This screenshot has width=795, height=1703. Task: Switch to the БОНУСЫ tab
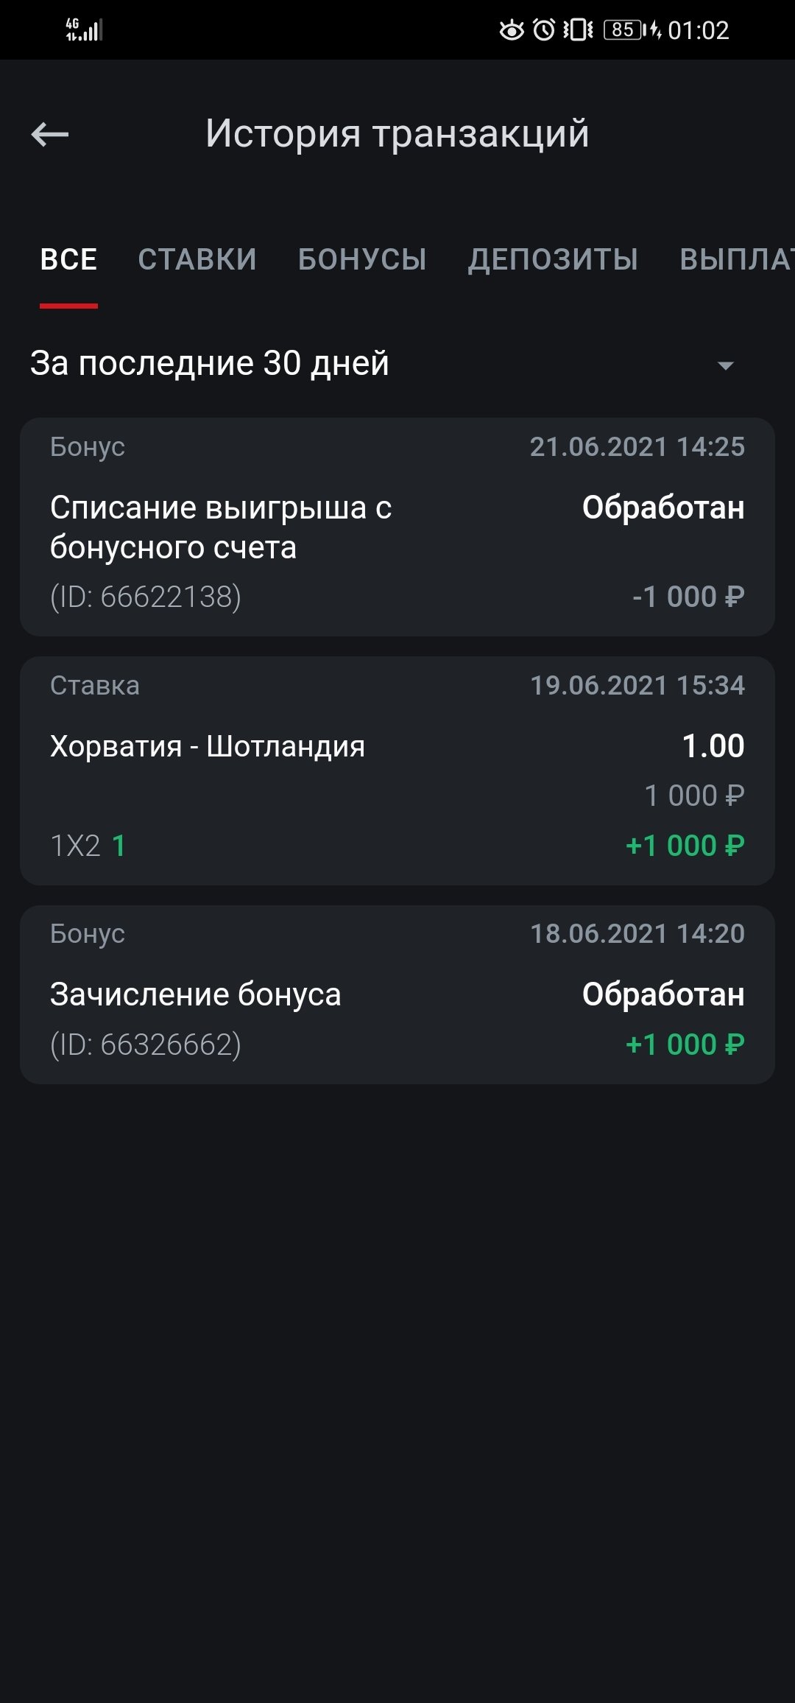362,260
